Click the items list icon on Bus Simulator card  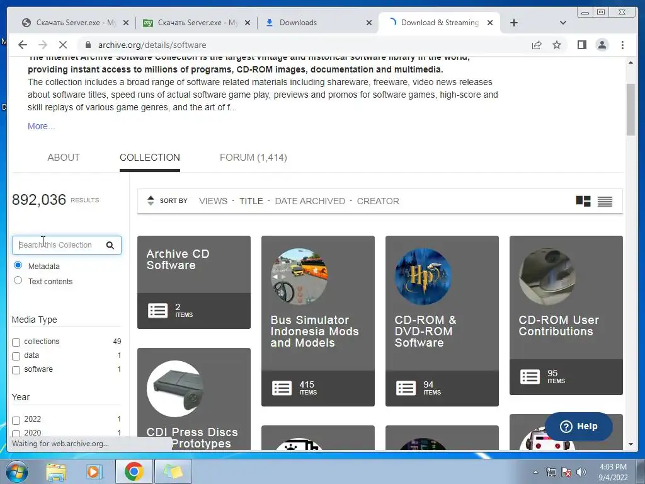click(282, 388)
